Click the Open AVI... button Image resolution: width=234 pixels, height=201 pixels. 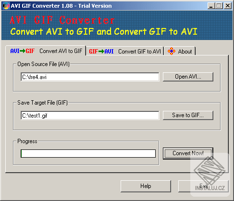pyautogui.click(x=188, y=77)
